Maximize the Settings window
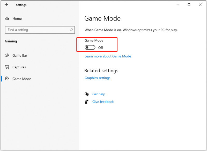The width and height of the screenshot is (207, 151). 189,5
